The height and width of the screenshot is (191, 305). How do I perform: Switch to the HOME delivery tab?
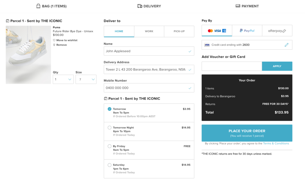pos(119,31)
